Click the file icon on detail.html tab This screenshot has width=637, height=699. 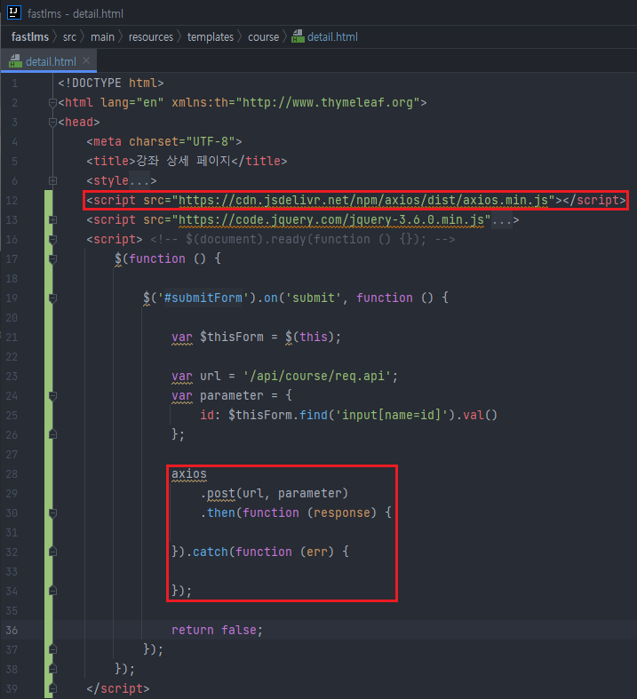[x=16, y=61]
